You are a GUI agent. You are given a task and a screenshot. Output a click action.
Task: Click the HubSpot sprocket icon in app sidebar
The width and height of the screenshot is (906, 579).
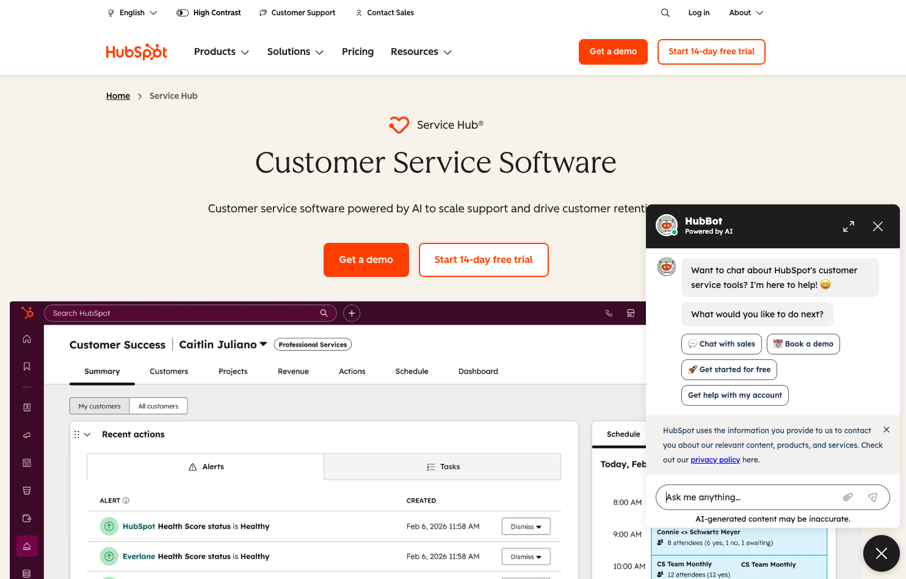coord(27,313)
